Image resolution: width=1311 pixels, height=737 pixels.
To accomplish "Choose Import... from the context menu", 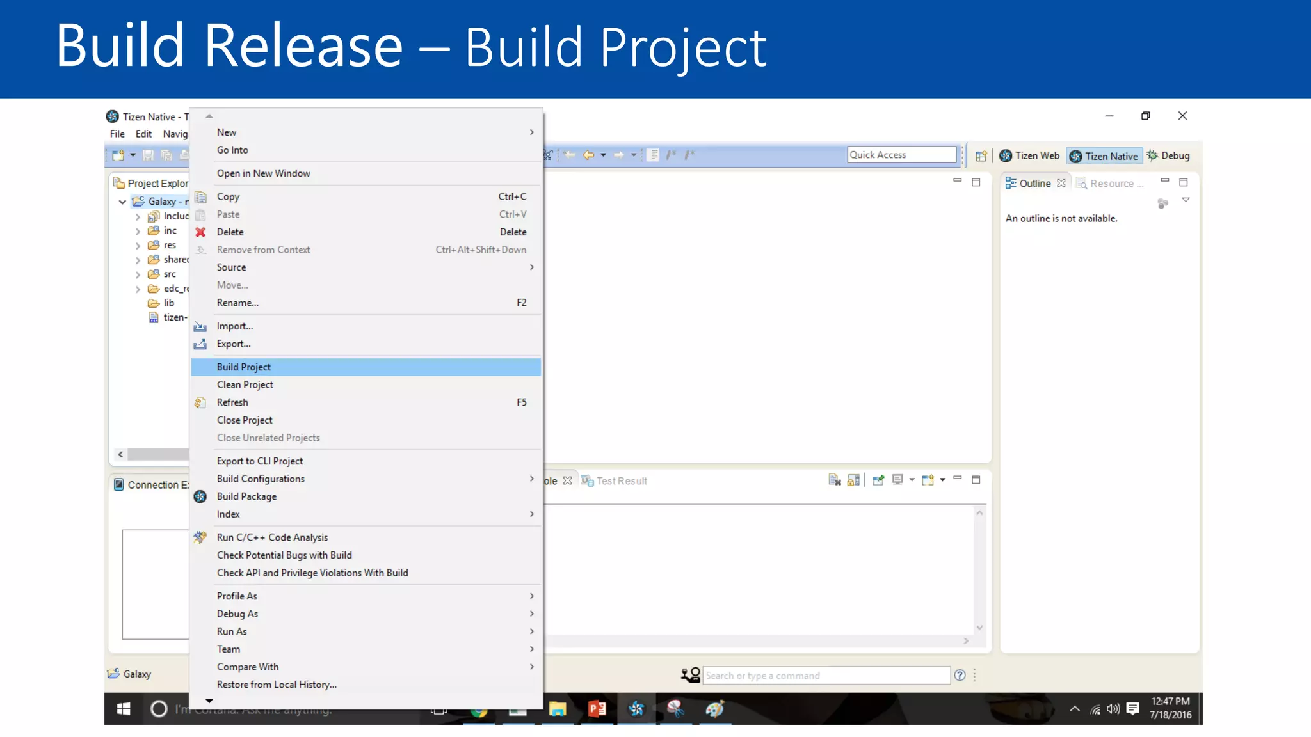I will 366,326.
